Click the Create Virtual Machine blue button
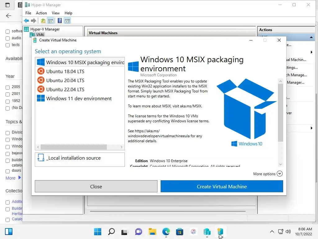 (222, 186)
